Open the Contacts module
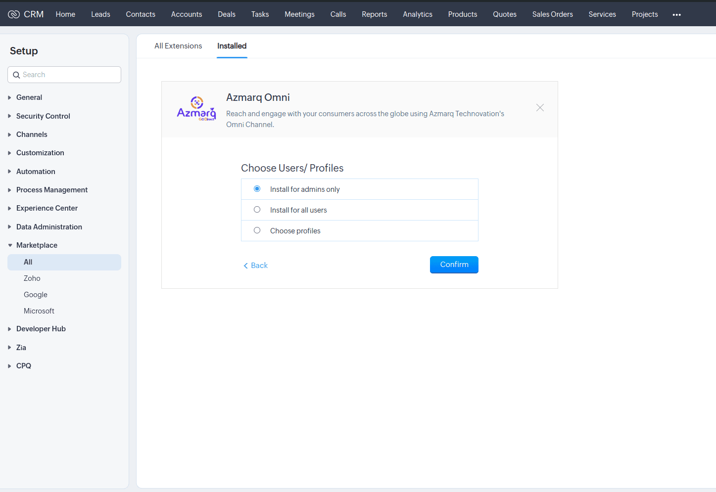 141,14
